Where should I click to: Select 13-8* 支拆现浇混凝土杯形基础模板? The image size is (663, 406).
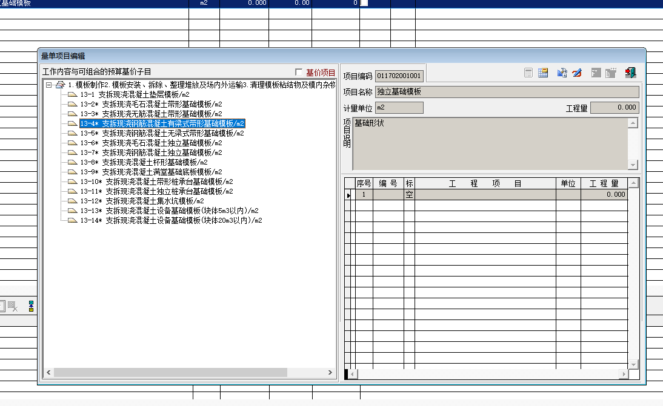tap(144, 163)
